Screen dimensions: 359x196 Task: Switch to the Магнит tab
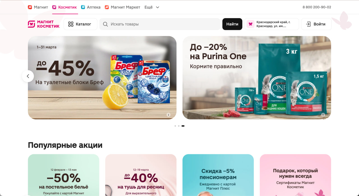coord(38,7)
